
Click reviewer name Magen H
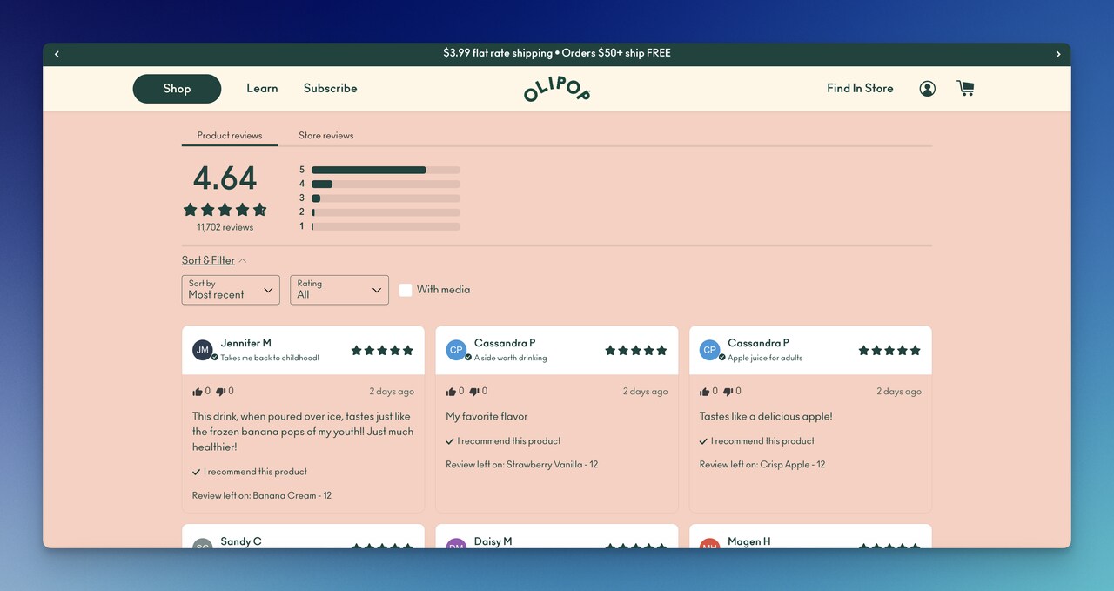[749, 541]
